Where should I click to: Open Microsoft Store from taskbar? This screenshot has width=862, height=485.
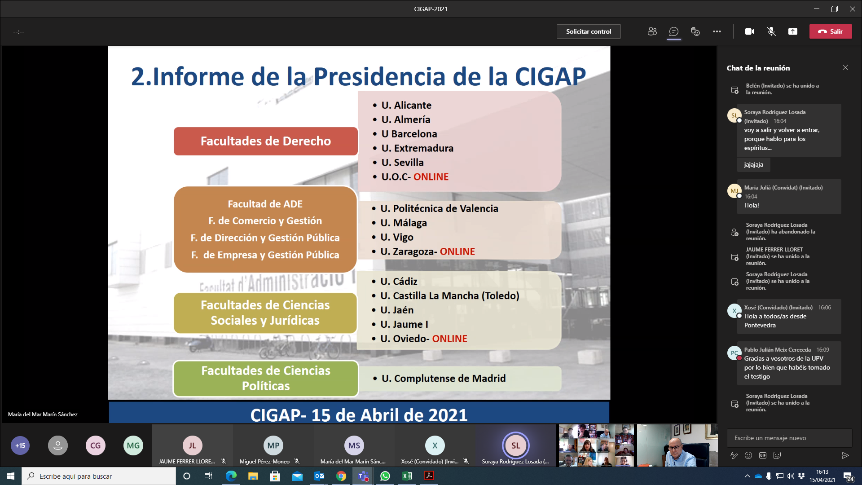click(275, 476)
